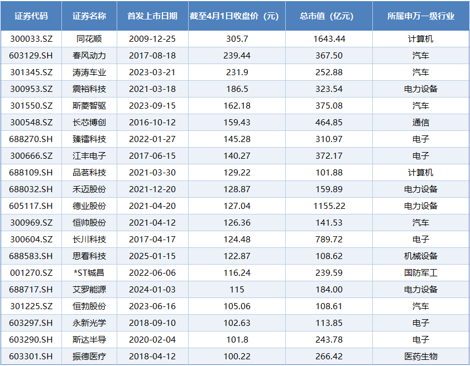Image resolution: width=470 pixels, height=366 pixels.
Task: Click the 机械设备 industry cell
Action: point(420,256)
